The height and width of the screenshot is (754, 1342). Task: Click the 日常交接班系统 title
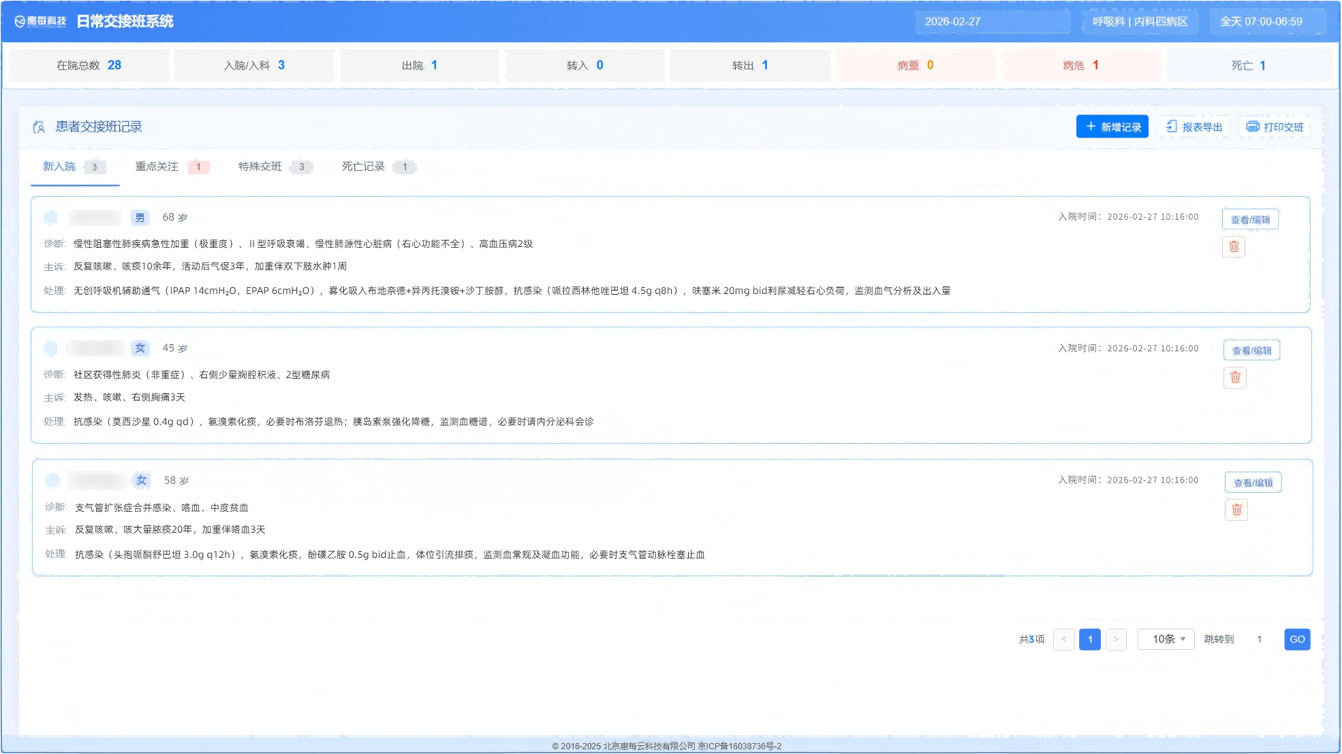[x=125, y=22]
